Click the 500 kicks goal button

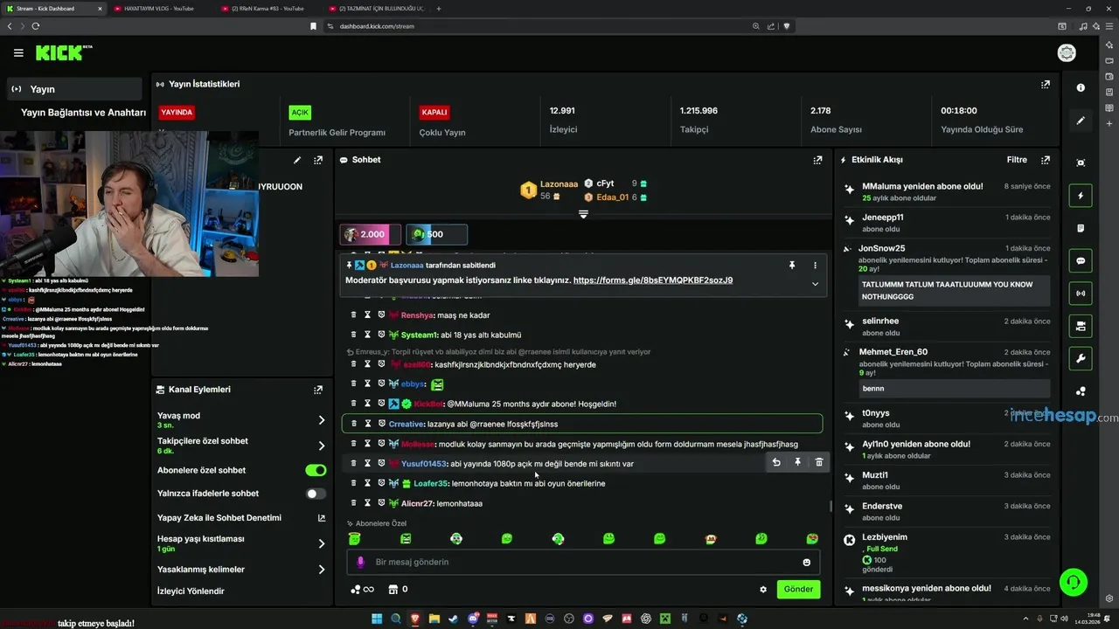click(436, 234)
